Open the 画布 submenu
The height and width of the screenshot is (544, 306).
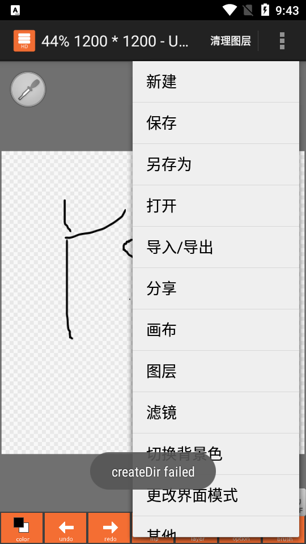(x=216, y=330)
